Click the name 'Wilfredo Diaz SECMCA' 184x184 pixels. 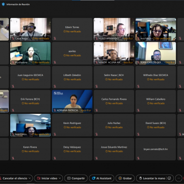[155, 75]
